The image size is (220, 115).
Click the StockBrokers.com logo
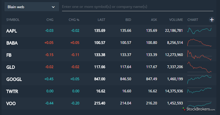199,109
